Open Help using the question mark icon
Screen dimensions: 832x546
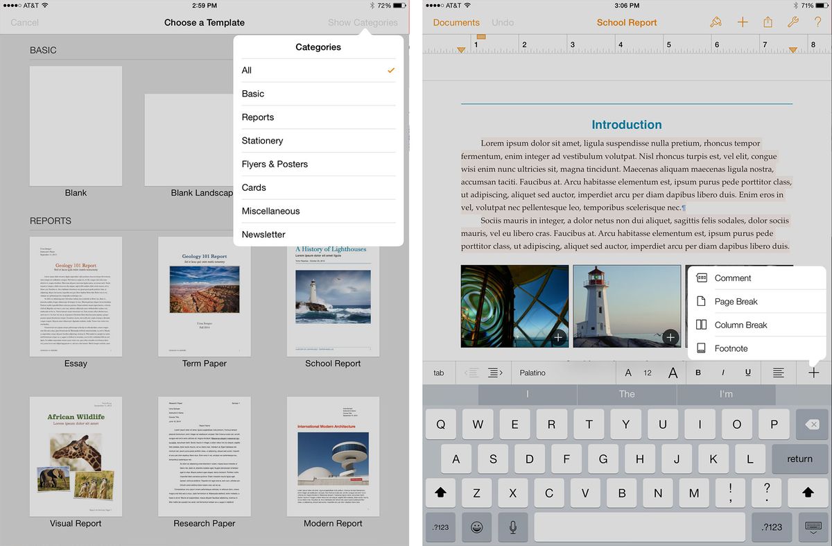coord(817,22)
